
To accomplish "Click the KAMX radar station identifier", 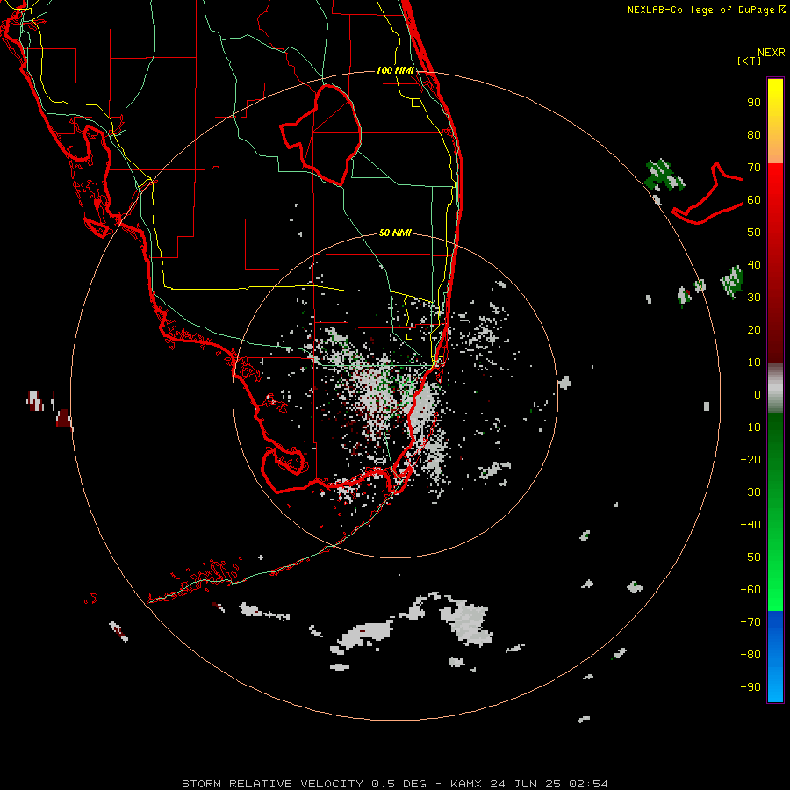I will coord(466,784).
